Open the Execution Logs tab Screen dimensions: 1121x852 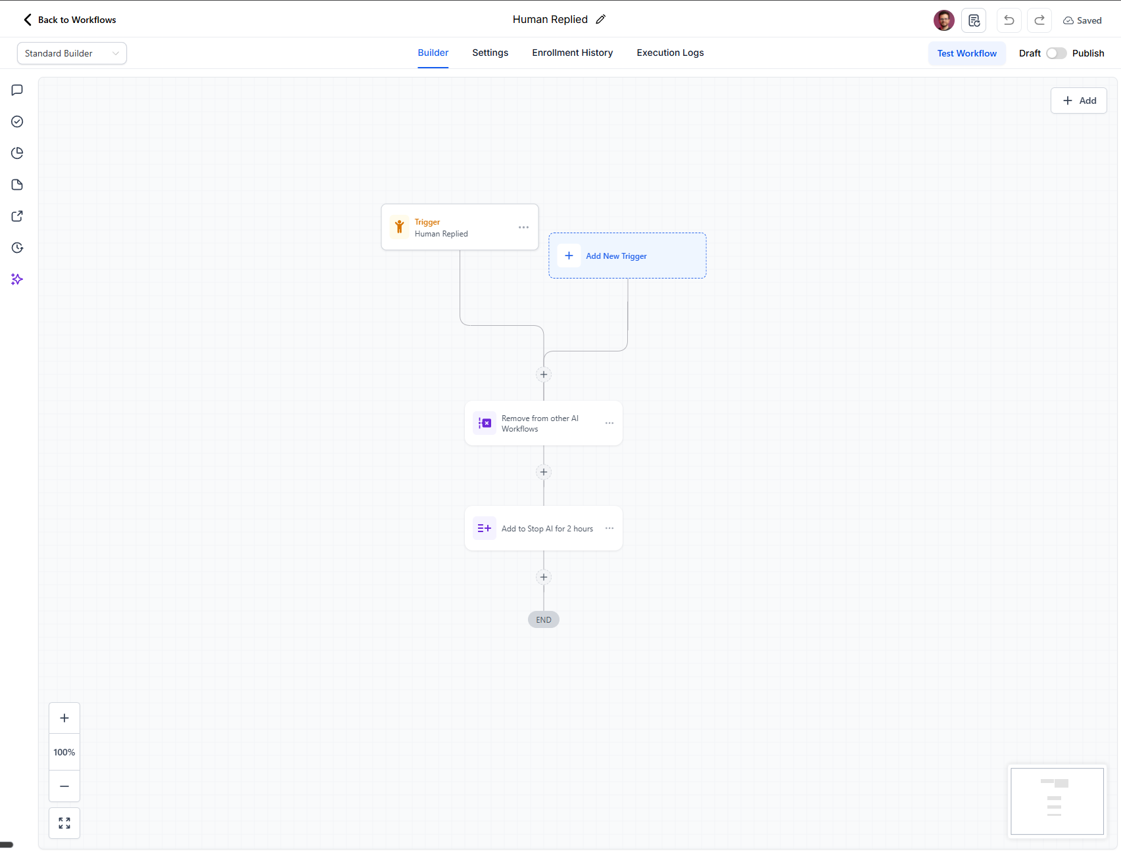670,53
